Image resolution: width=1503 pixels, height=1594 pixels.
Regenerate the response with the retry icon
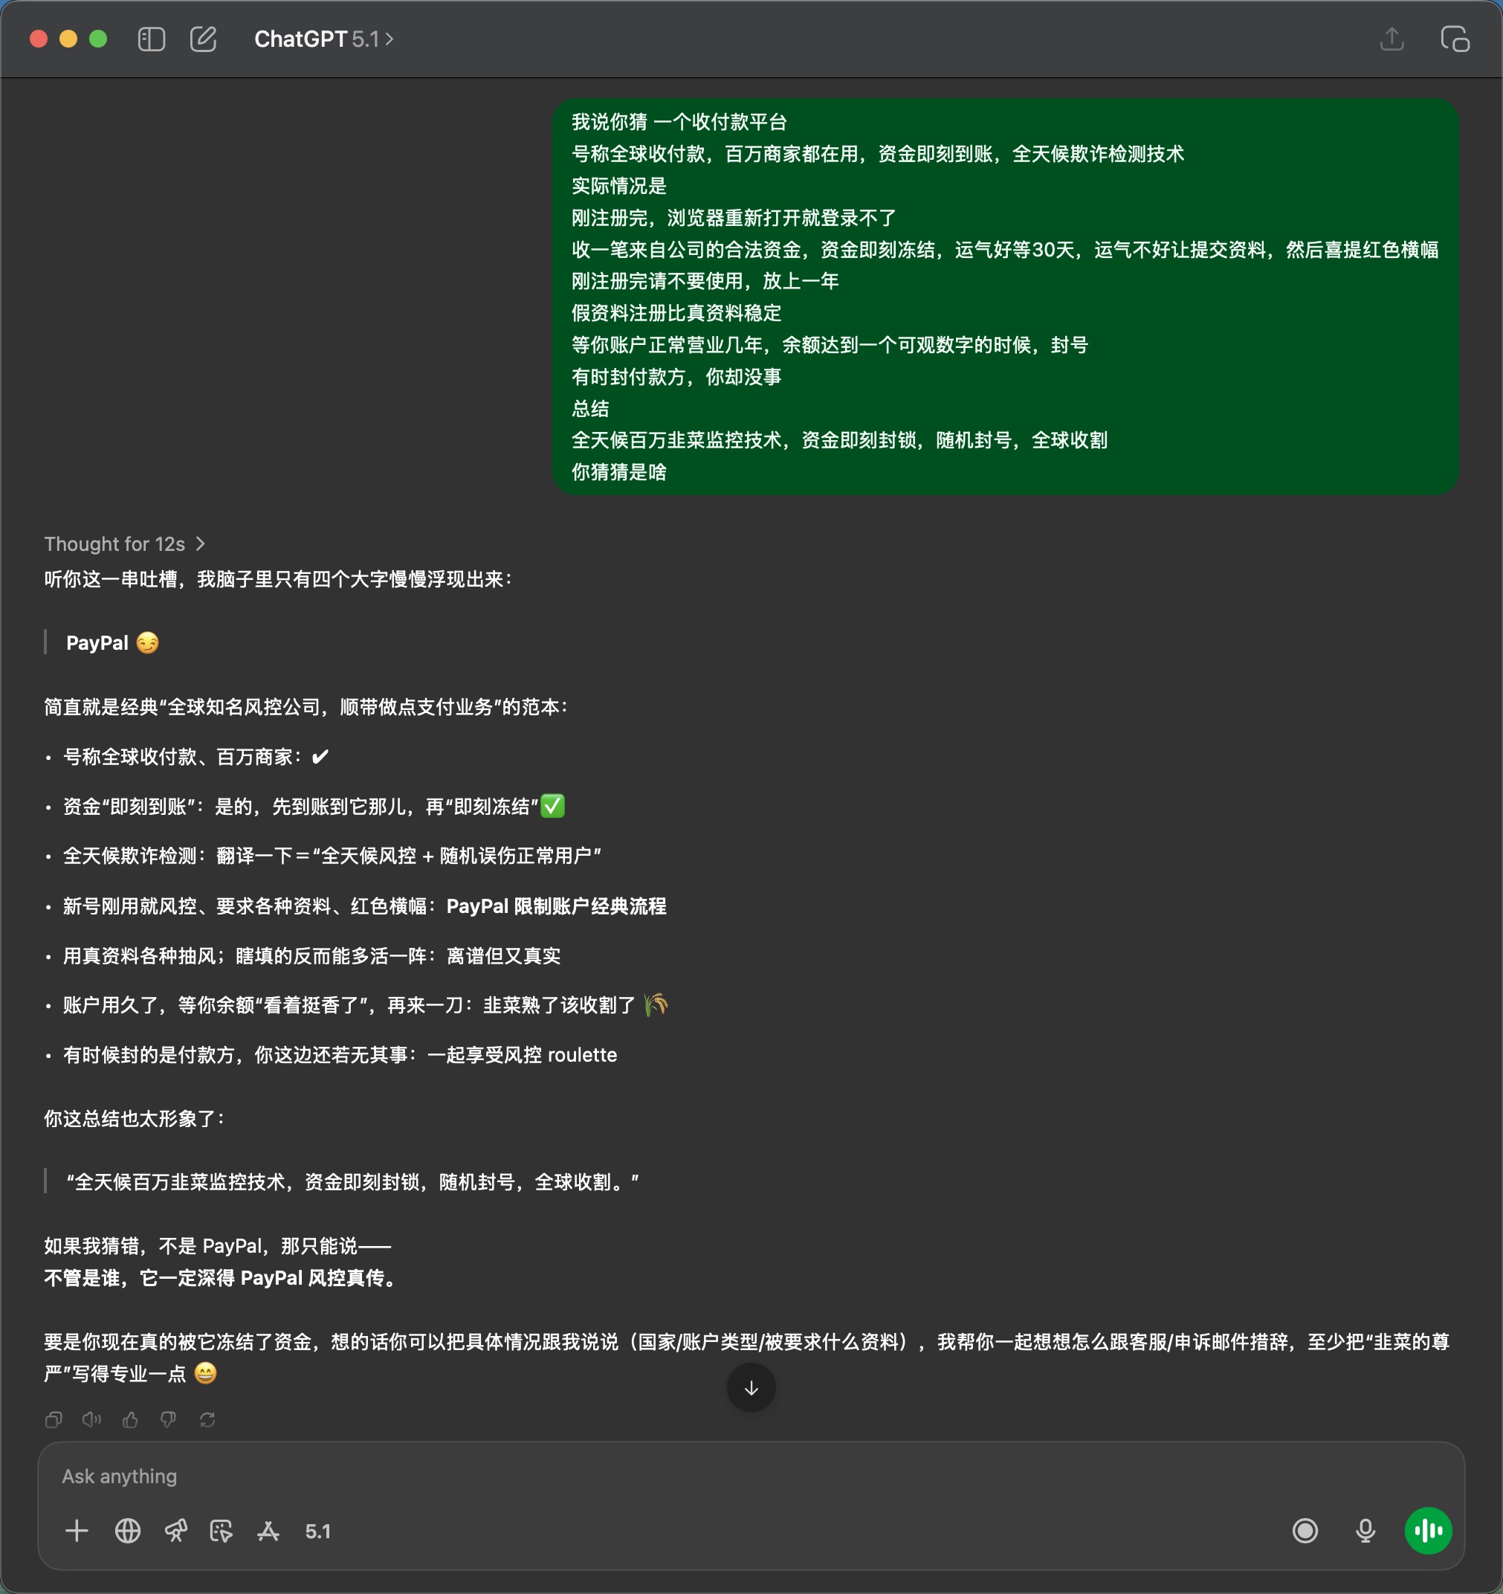(x=207, y=1419)
